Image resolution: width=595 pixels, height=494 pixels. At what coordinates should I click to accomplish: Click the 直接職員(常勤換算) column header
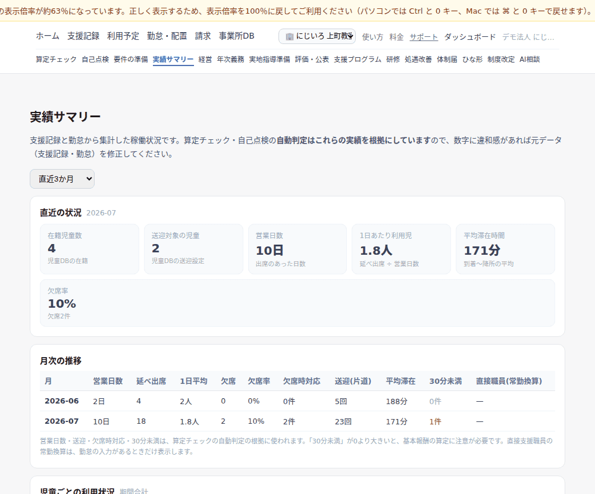[x=509, y=381]
